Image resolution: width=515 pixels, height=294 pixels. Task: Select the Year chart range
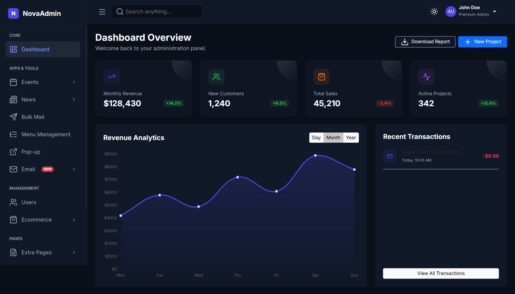point(351,138)
